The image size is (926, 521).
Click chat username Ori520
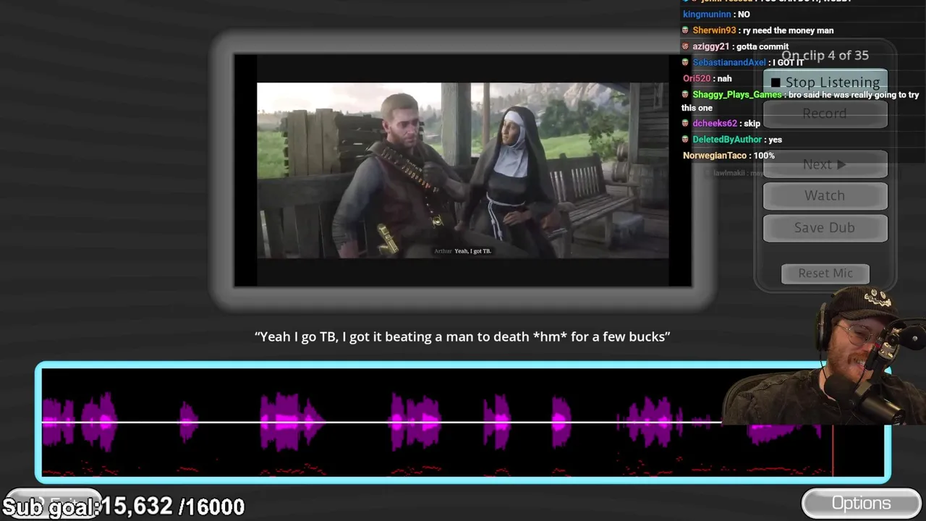click(x=697, y=78)
